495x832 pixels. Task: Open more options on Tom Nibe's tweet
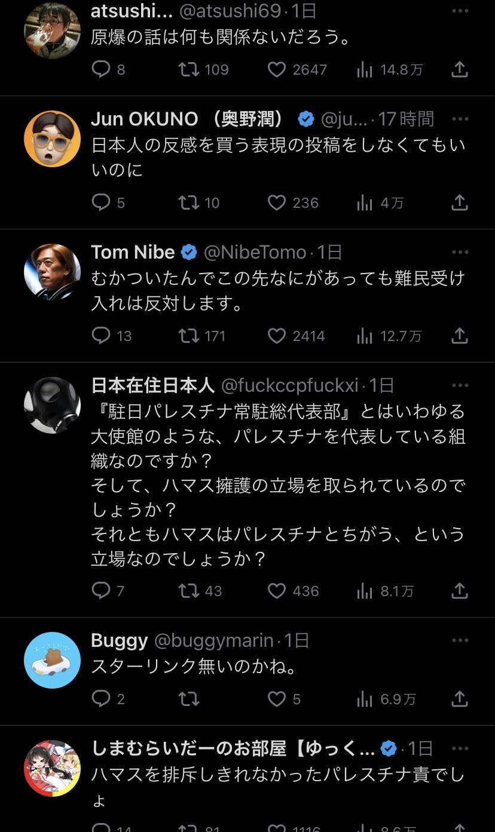(x=460, y=252)
